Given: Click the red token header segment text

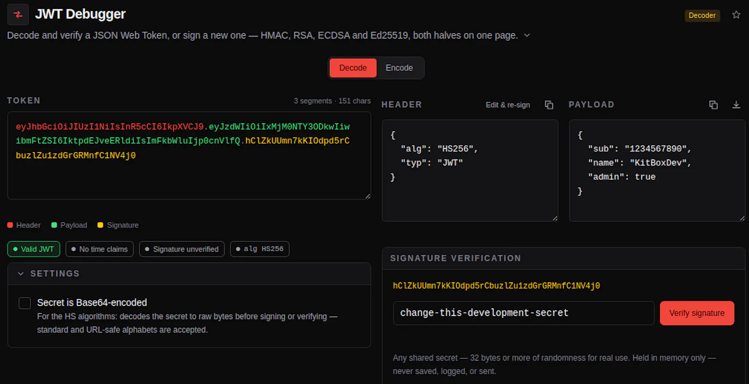Looking at the screenshot, I should [x=110, y=127].
